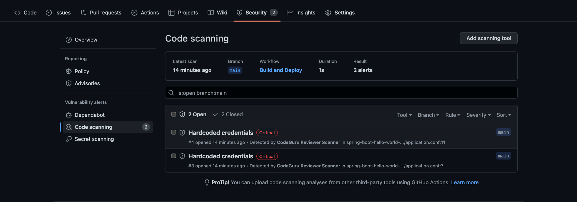Click the shield icon beside 2 Open

tap(182, 114)
